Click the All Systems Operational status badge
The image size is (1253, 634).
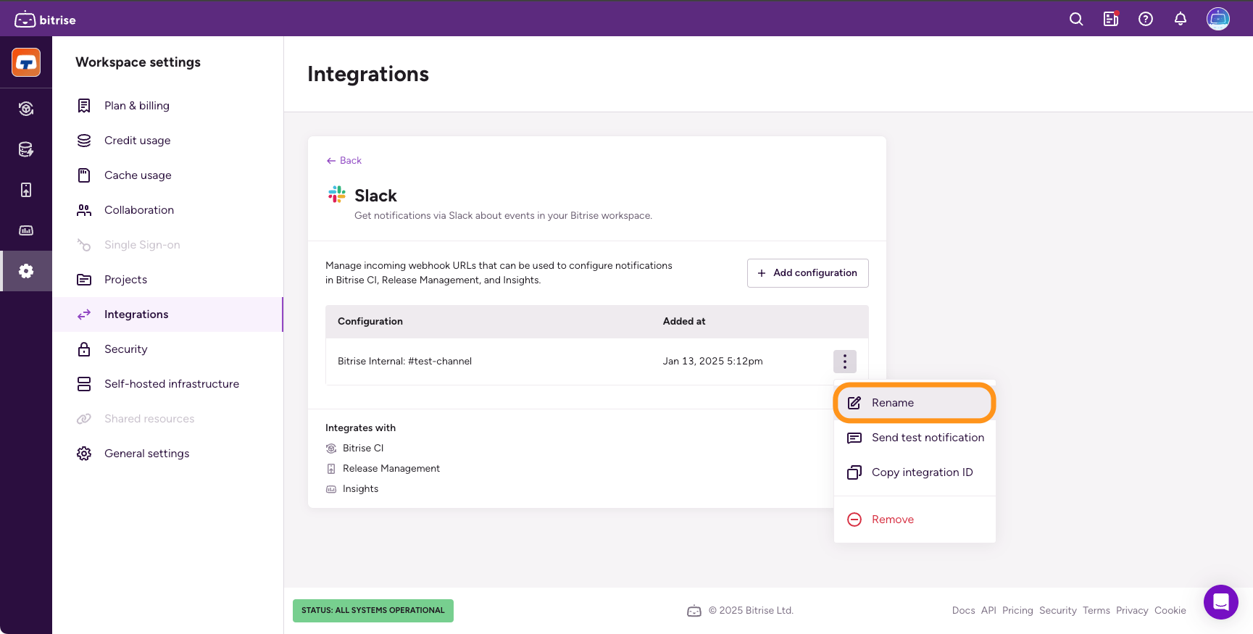click(x=372, y=611)
